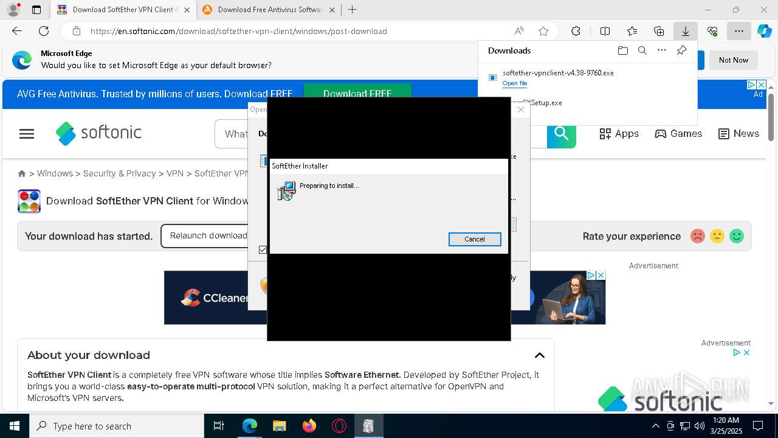This screenshot has width=778, height=438.
Task: Toggle checkbox in dialog behind installer
Action: [263, 249]
